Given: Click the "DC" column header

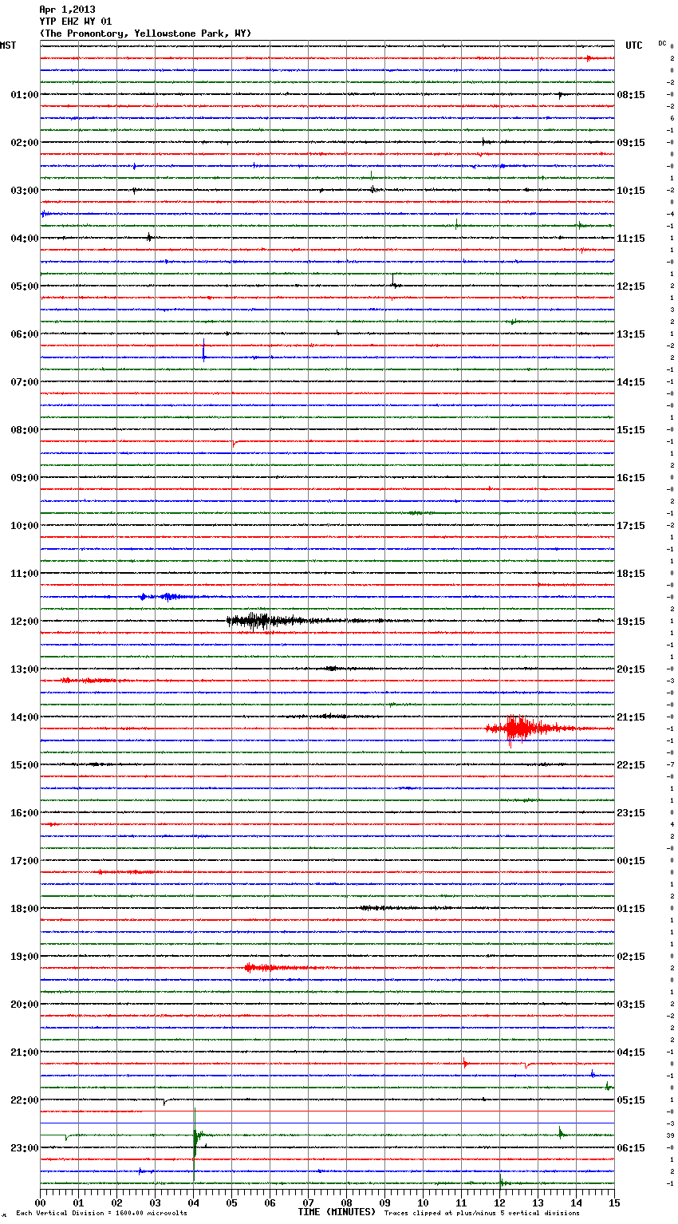Looking at the screenshot, I should click(x=662, y=43).
